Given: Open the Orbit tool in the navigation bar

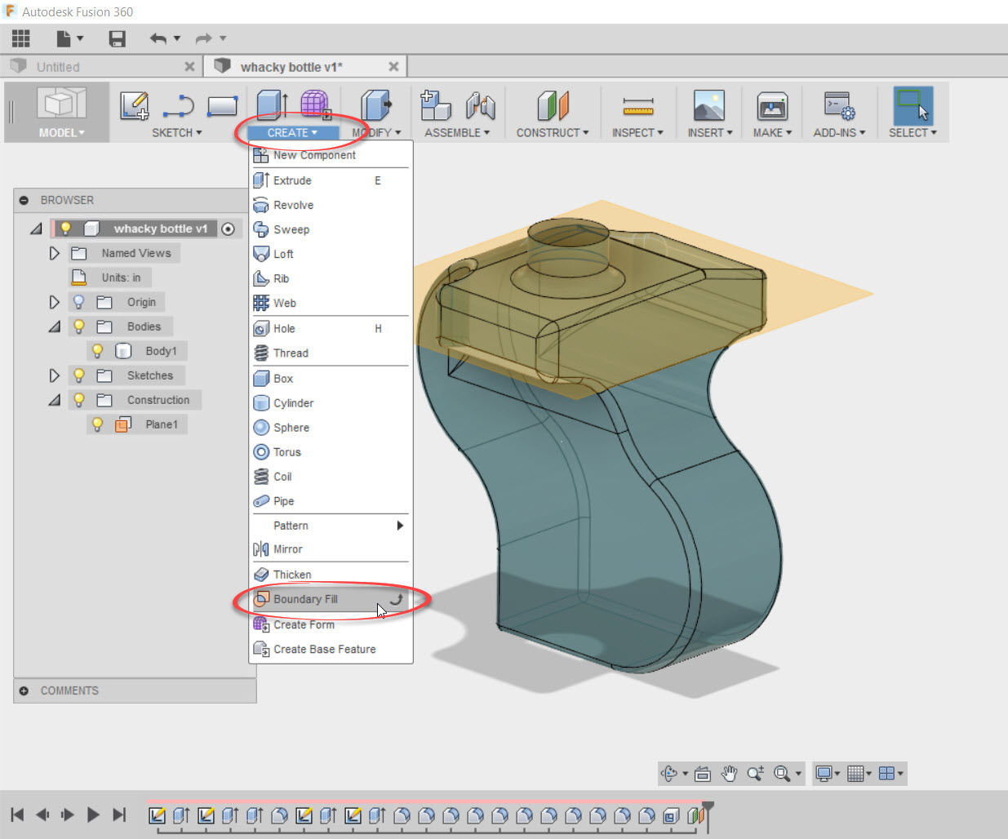Looking at the screenshot, I should (x=668, y=773).
